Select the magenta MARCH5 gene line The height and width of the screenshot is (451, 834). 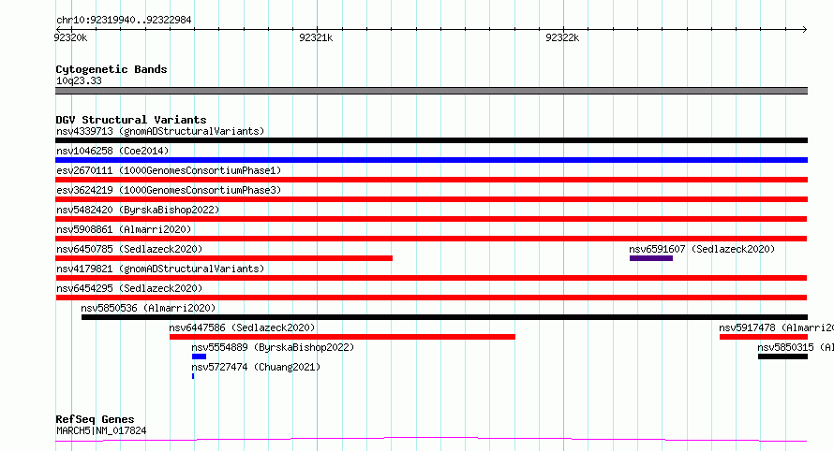pyautogui.click(x=431, y=440)
